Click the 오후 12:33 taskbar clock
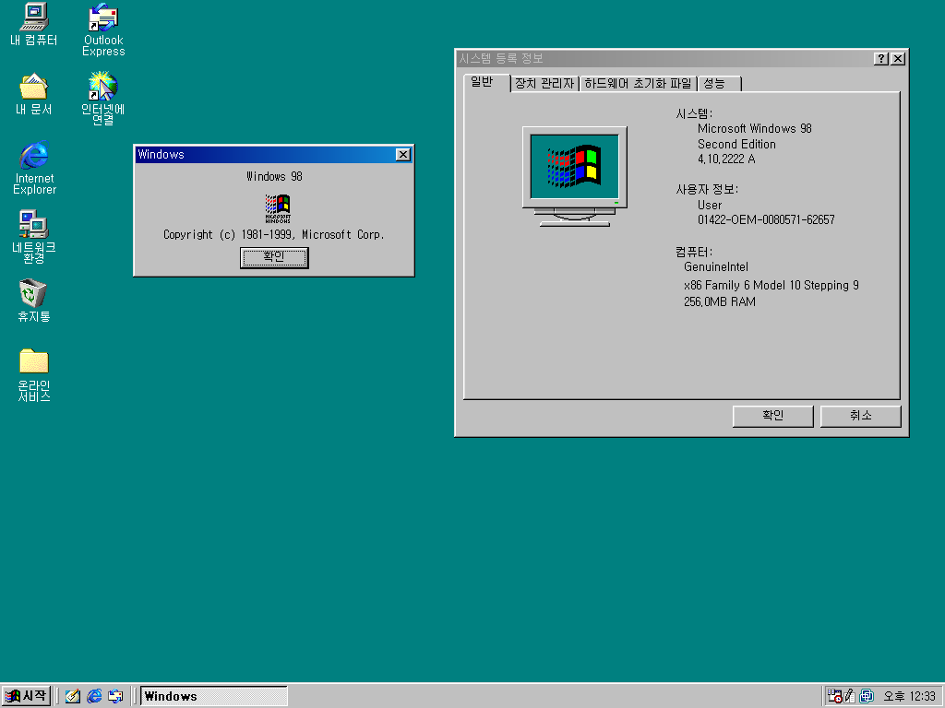945x708 pixels. pyautogui.click(x=909, y=697)
